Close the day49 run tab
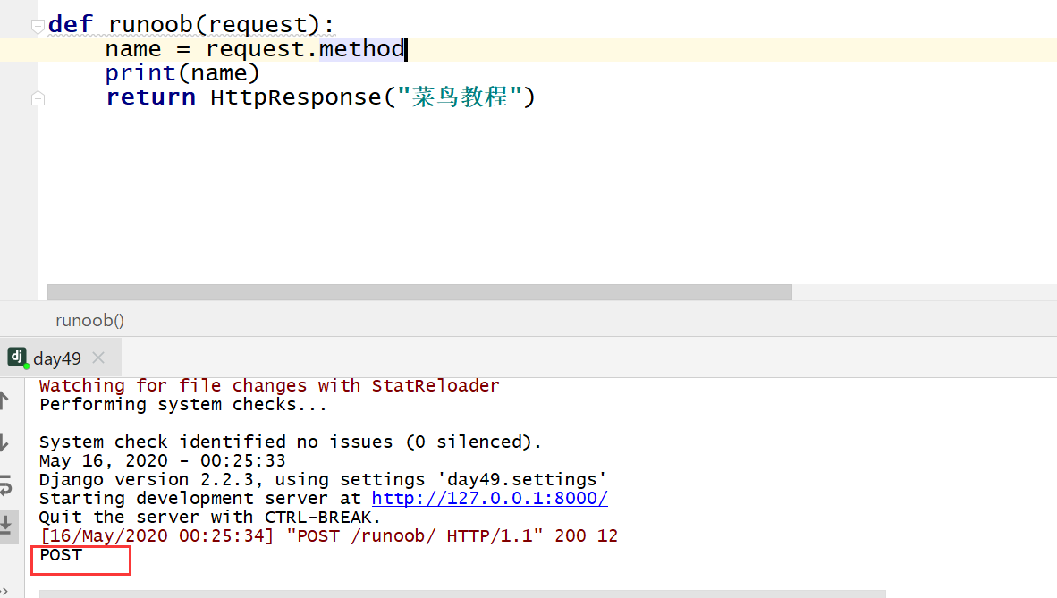The height and width of the screenshot is (598, 1057). click(x=98, y=358)
